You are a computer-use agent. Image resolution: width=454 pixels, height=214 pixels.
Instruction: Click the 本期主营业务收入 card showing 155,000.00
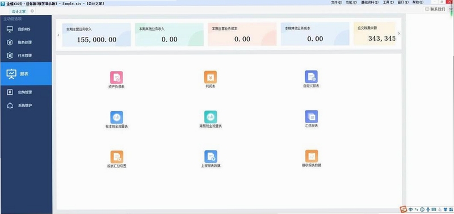point(96,35)
